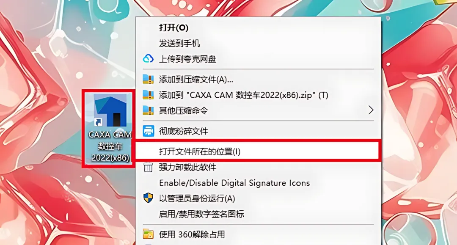Screen dimensions: 457x245
Task: Click the 360 folder icon for 解除占用
Action: coord(148,234)
